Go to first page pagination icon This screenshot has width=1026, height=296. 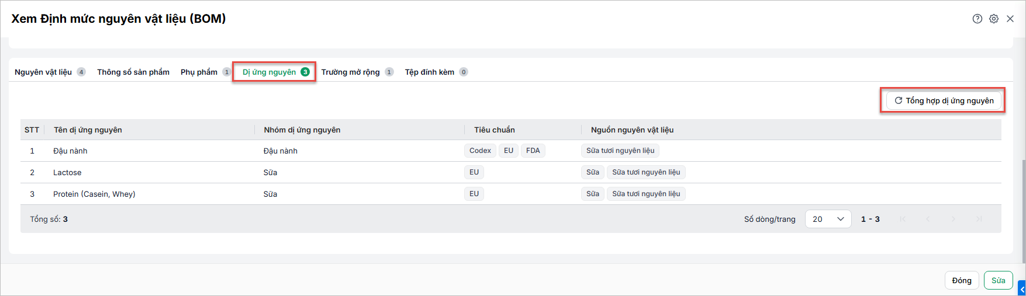(903, 219)
